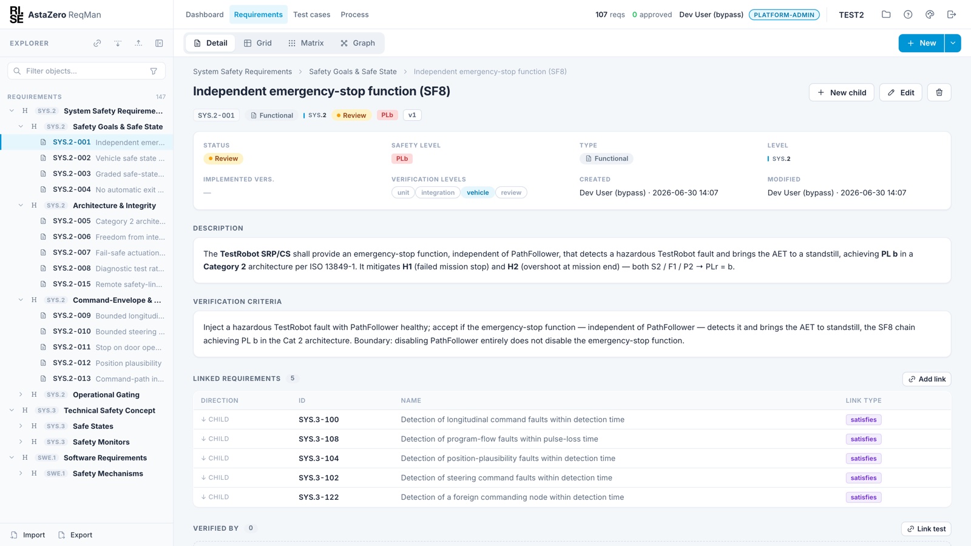971x546 pixels.
Task: Expand the Operational Gating node
Action: pyautogui.click(x=21, y=395)
